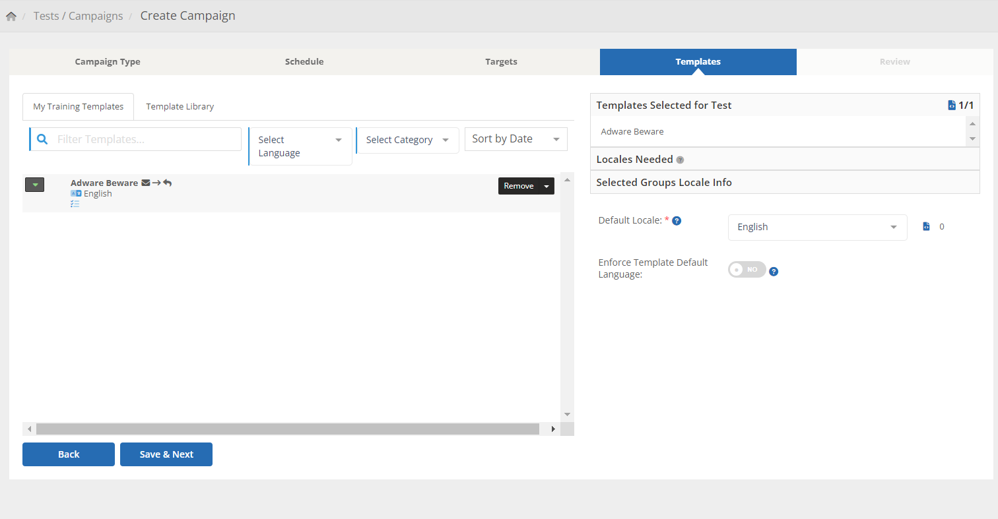Click the right-arrow icon beside Adware Beware

[156, 183]
